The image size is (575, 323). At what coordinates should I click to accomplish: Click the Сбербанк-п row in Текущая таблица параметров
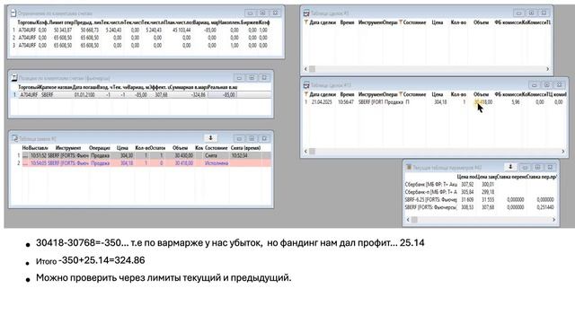tap(481, 192)
